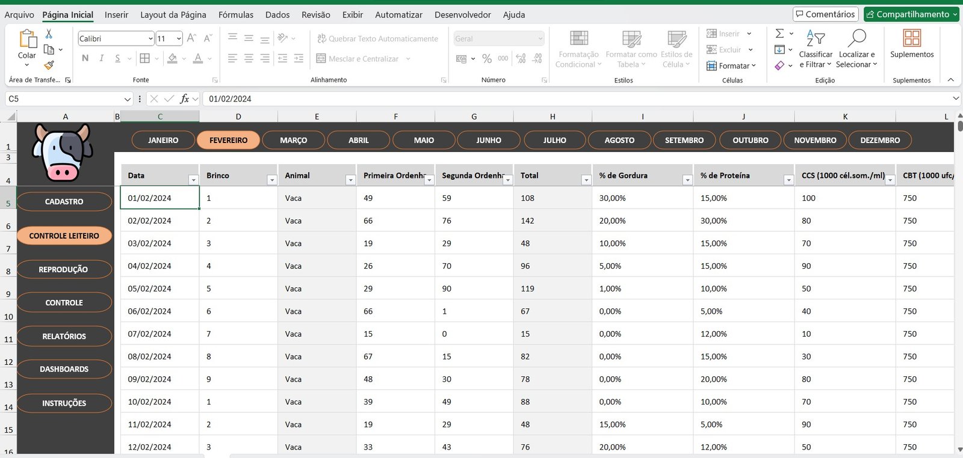
Task: Click the vertical scrollbar down arrow
Action: tap(959, 449)
